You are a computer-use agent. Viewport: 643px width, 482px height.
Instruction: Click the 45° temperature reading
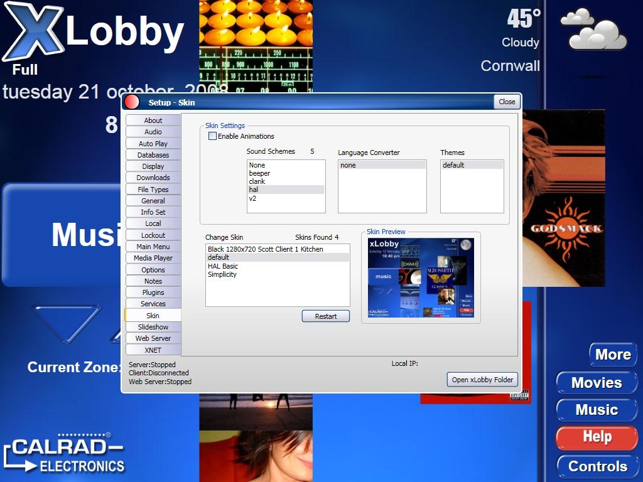[524, 18]
